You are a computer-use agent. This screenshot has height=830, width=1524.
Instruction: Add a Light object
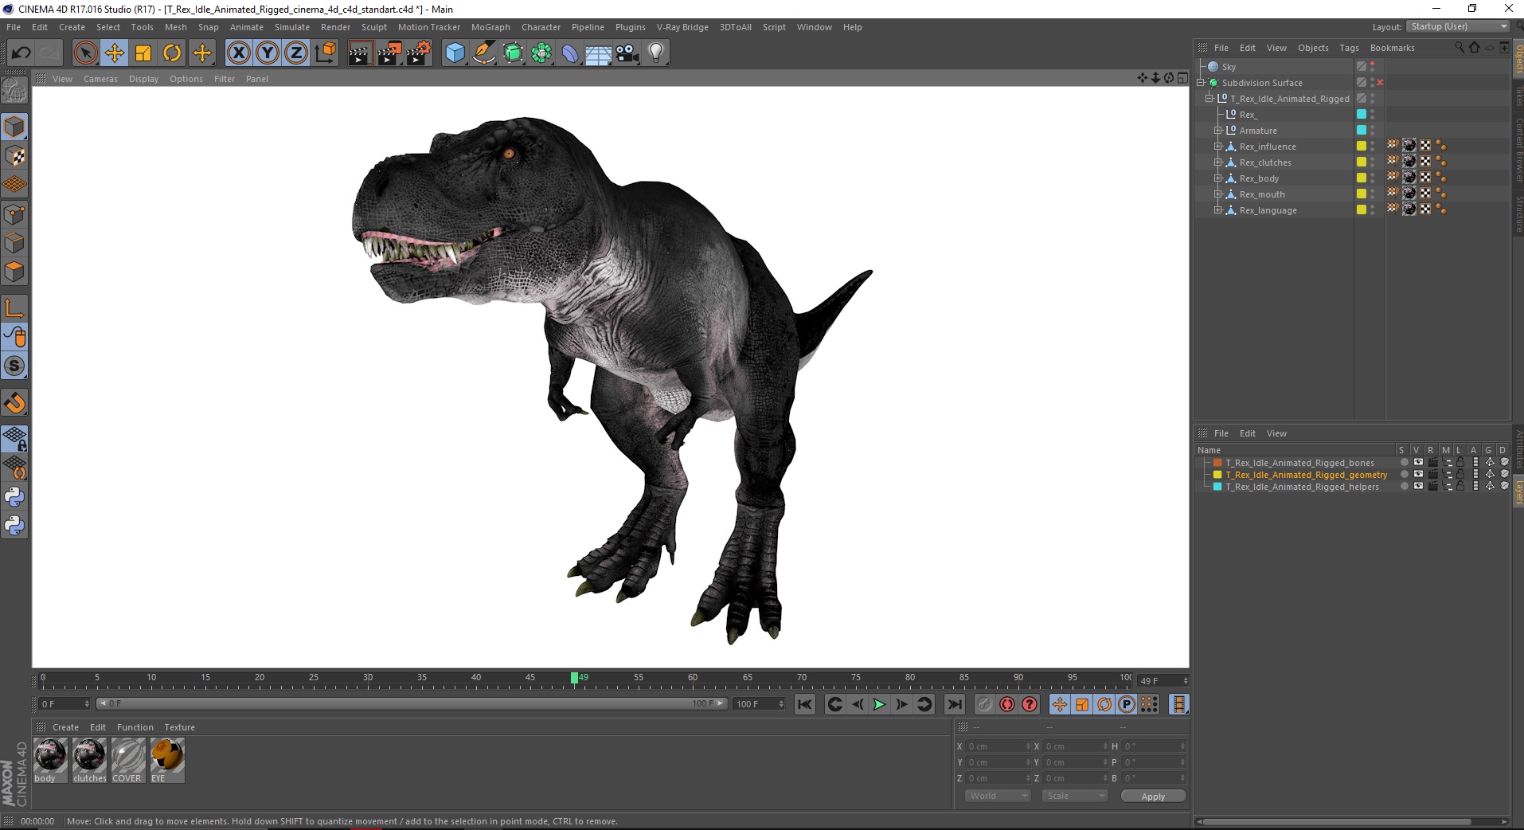[656, 53]
